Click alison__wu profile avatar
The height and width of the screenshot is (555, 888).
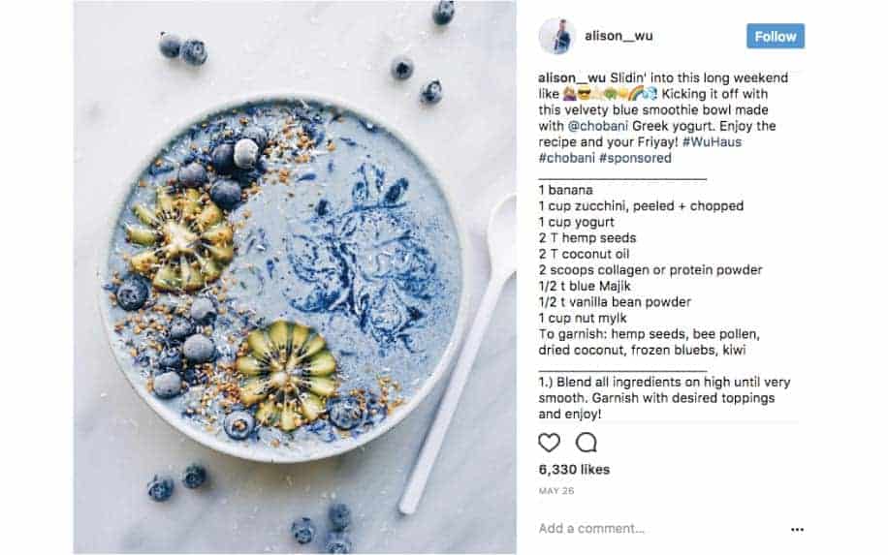(x=556, y=36)
